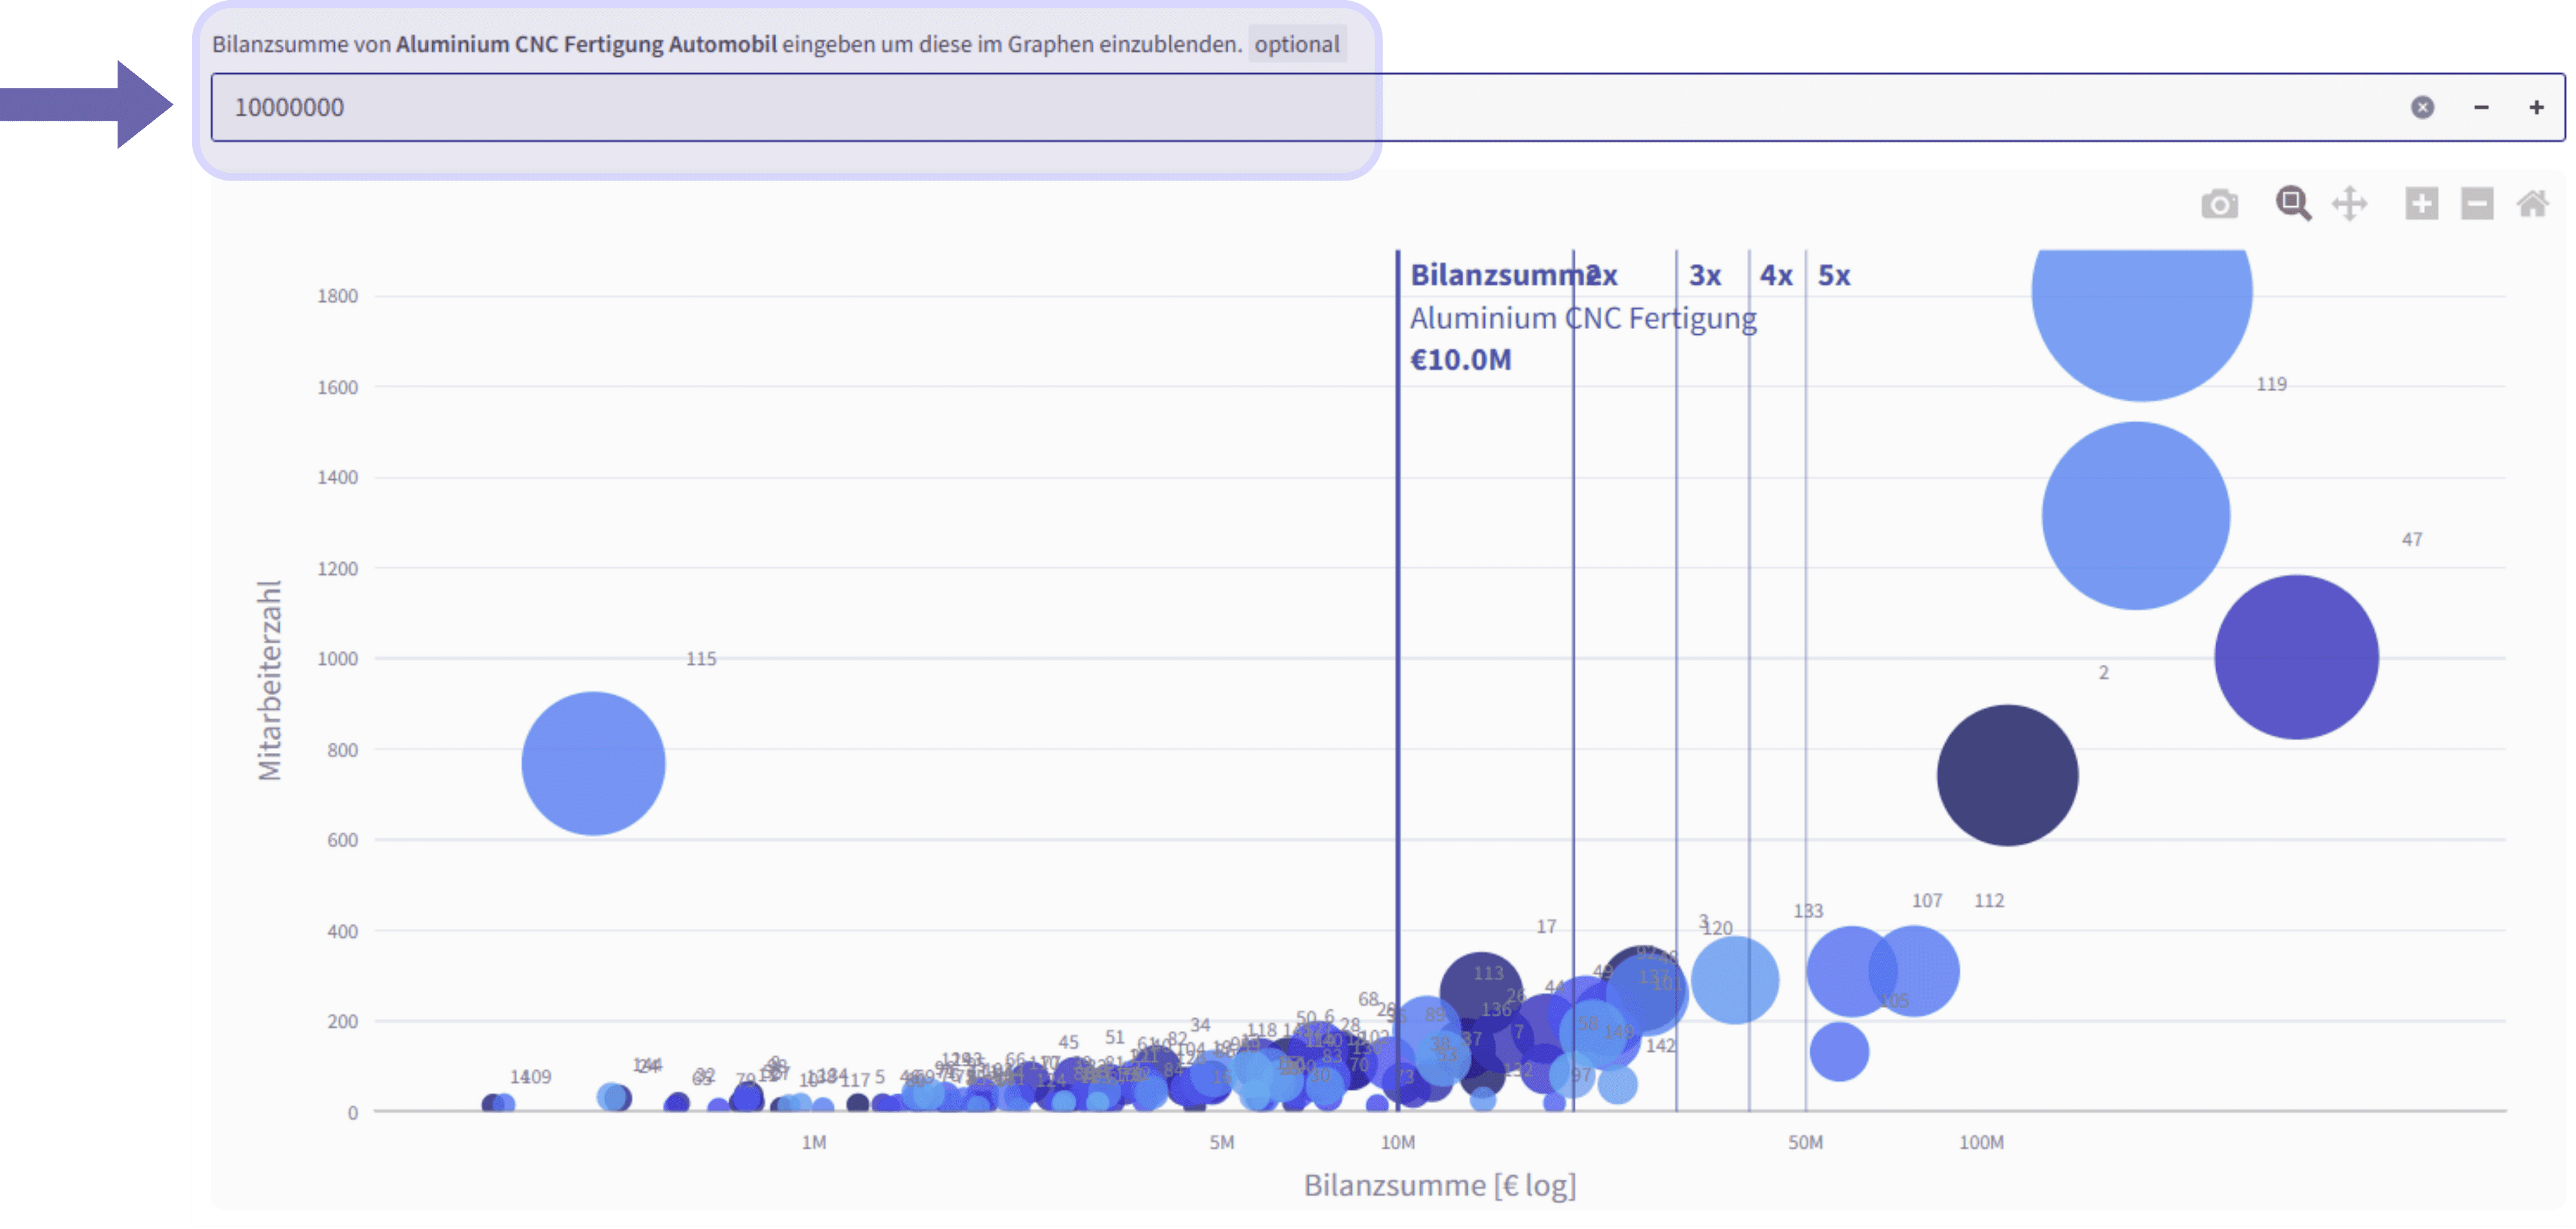Click the large bubble labeled 115
Screen dimensions: 2576x1229
[593, 764]
